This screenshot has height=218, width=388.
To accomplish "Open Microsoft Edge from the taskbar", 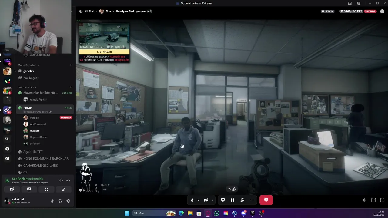I will pyautogui.click(x=181, y=213).
